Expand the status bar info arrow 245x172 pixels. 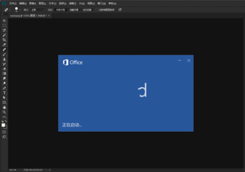click(x=50, y=170)
